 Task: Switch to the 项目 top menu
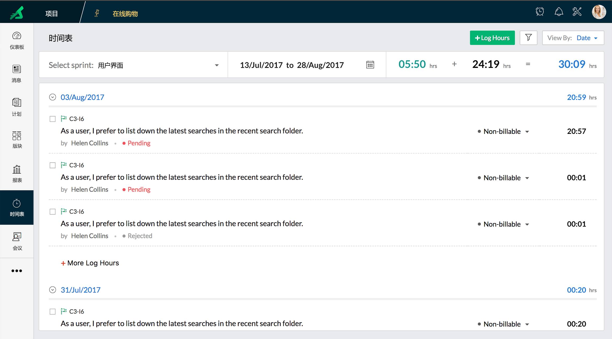(x=51, y=13)
